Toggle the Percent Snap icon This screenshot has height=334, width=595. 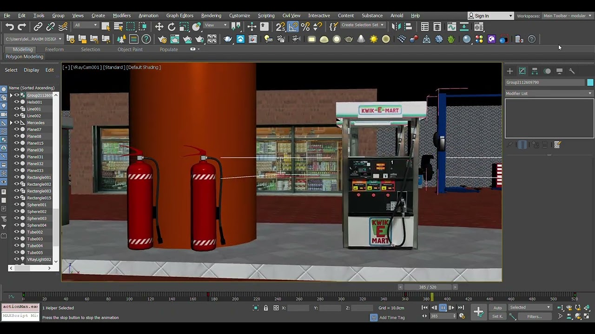pos(305,27)
